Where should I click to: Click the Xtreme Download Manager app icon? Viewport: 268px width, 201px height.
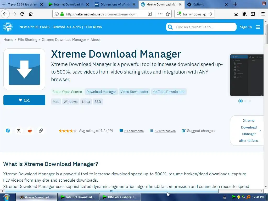coord(24,69)
